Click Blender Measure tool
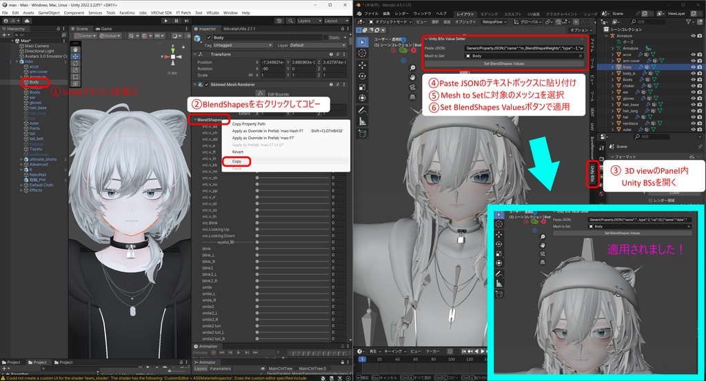 [363, 121]
